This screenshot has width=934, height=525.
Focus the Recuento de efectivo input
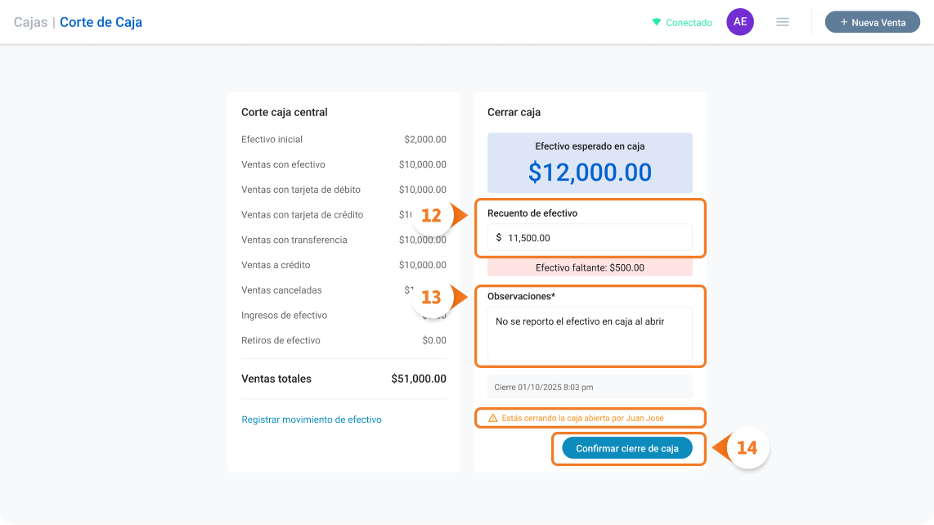click(590, 238)
